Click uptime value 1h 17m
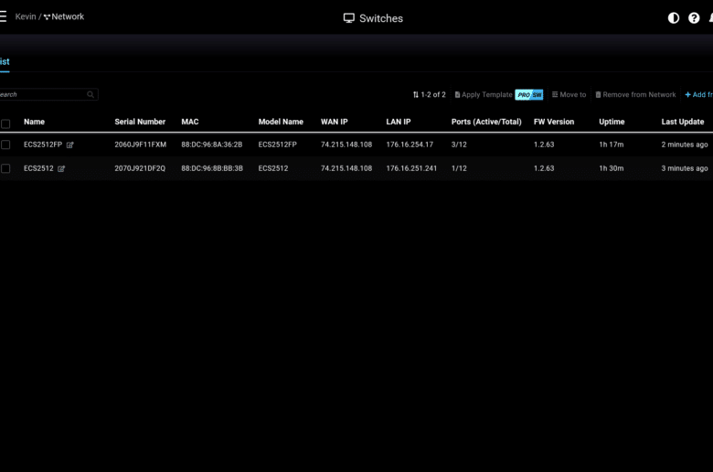This screenshot has width=713, height=472. coord(612,145)
